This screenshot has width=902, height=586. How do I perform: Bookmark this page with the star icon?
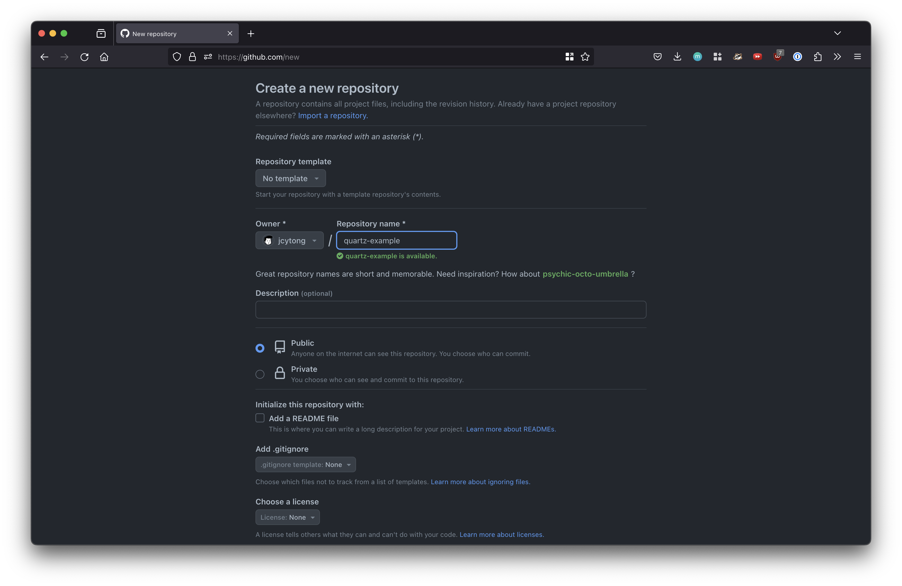point(585,57)
